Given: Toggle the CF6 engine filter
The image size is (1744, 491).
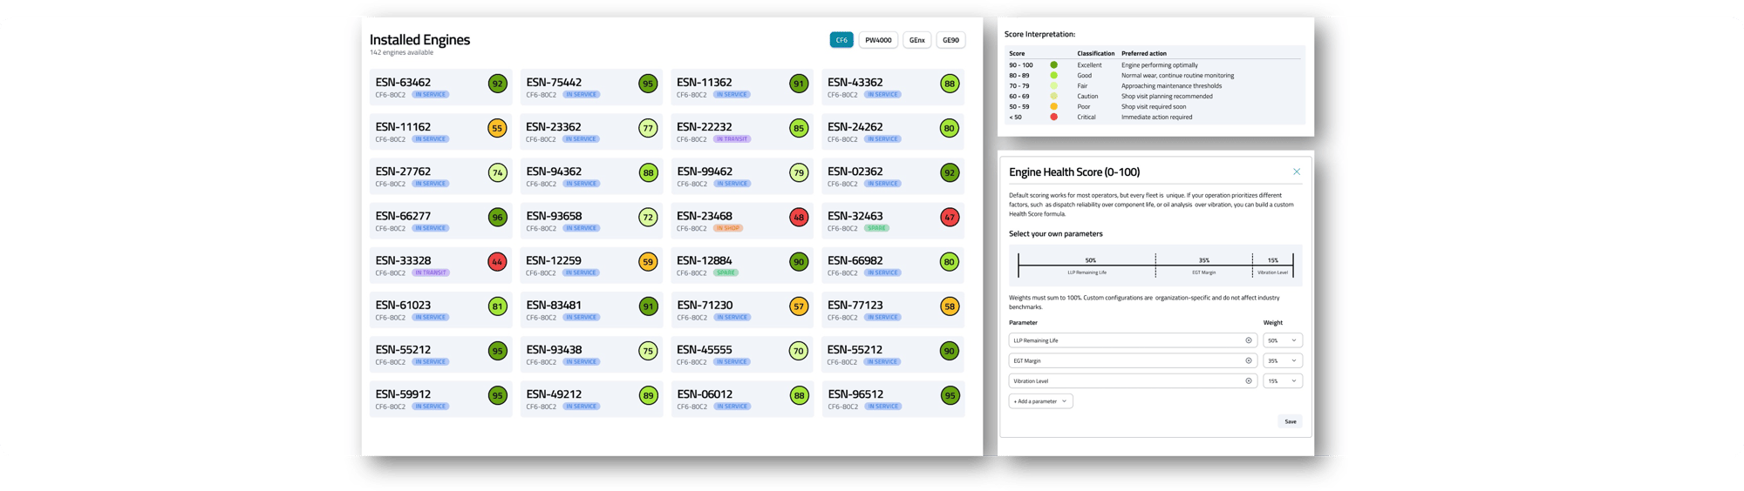Looking at the screenshot, I should (x=841, y=40).
